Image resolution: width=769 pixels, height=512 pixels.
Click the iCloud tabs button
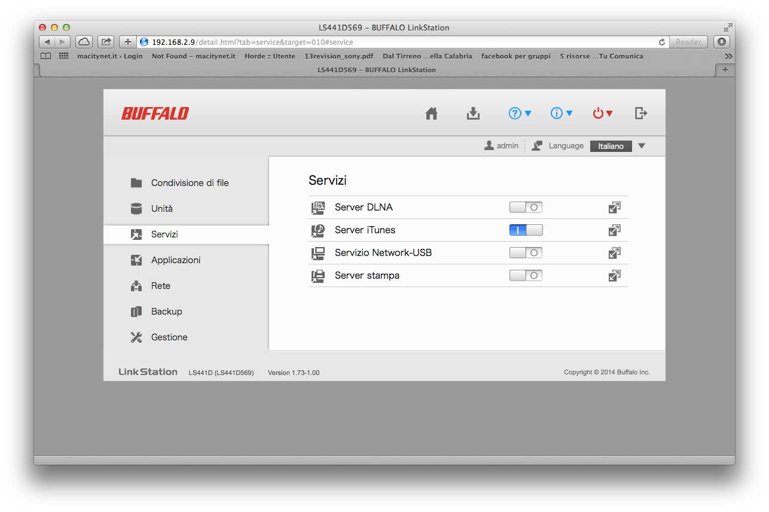coord(84,42)
